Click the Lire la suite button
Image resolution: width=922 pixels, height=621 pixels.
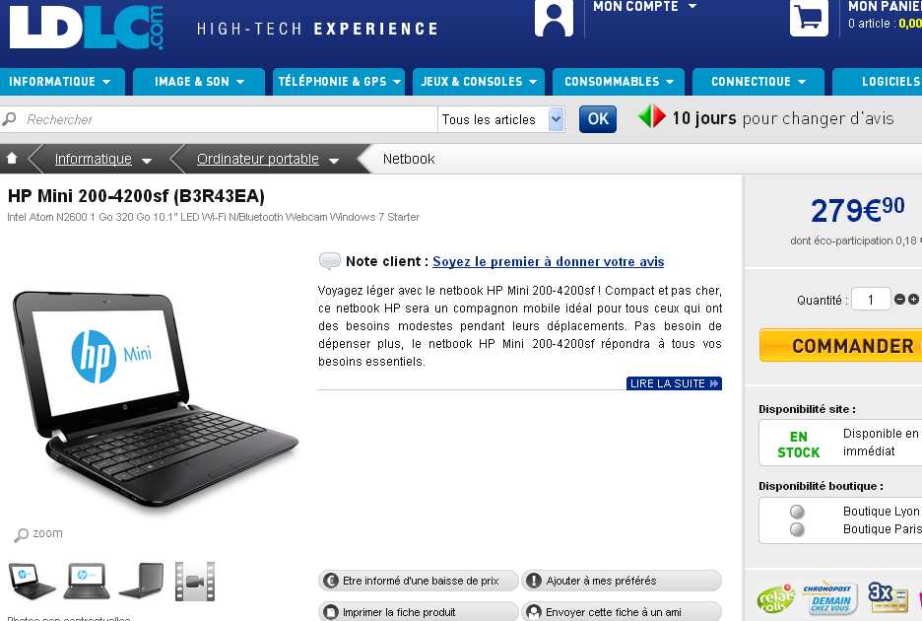[674, 383]
